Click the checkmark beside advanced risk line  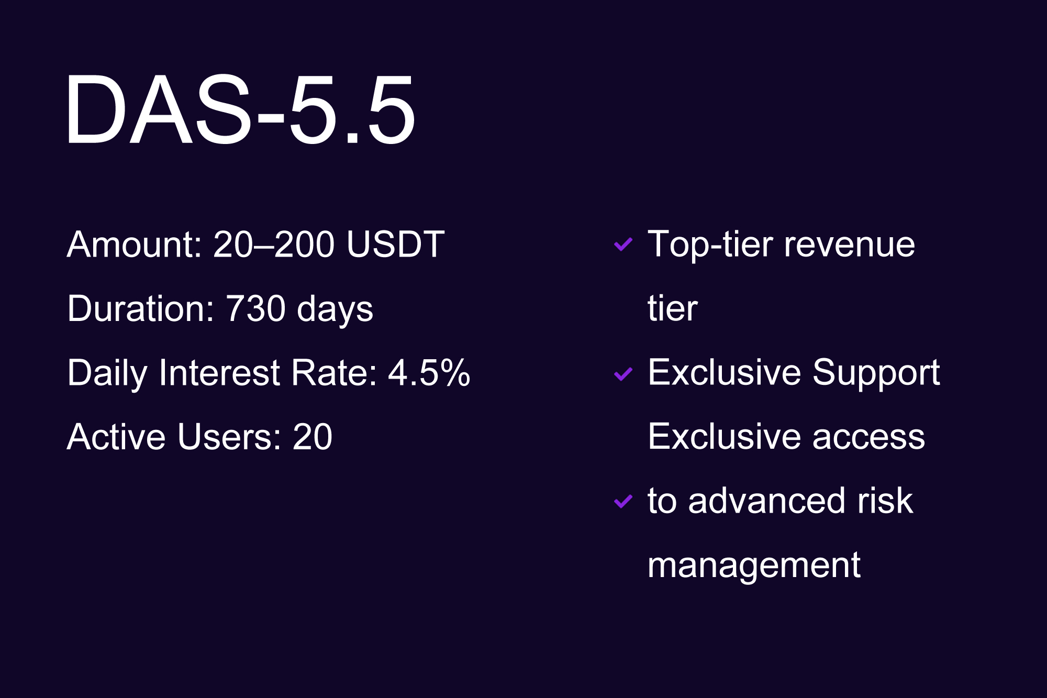[623, 502]
